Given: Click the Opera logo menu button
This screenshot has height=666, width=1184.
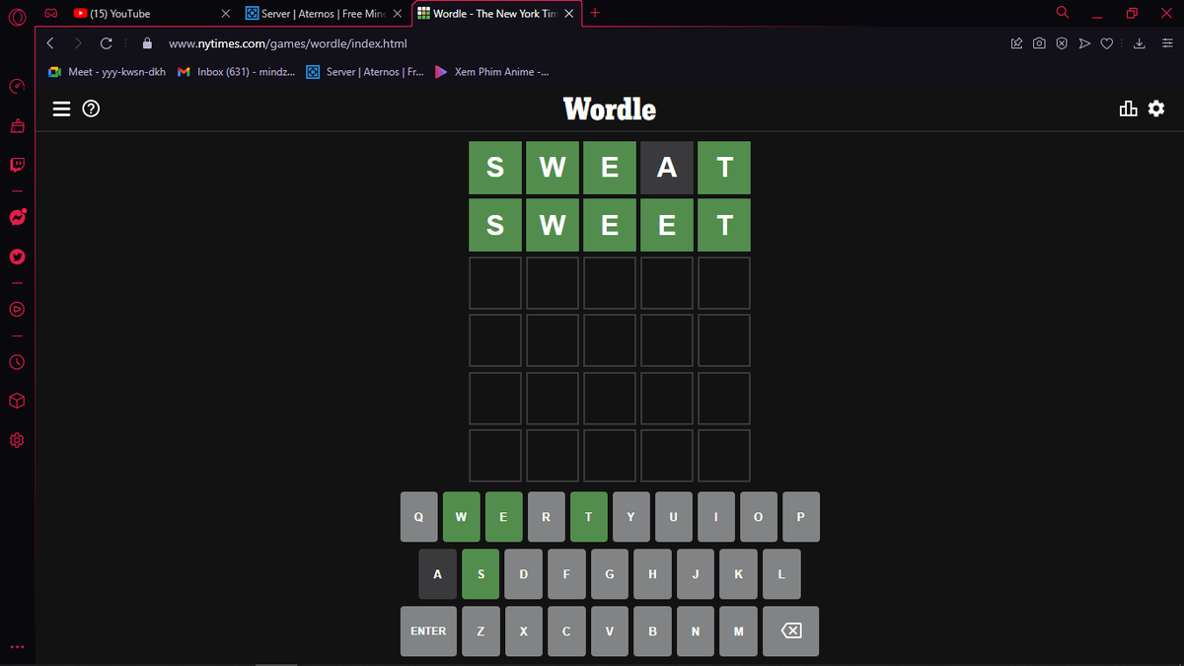Looking at the screenshot, I should click(x=17, y=16).
